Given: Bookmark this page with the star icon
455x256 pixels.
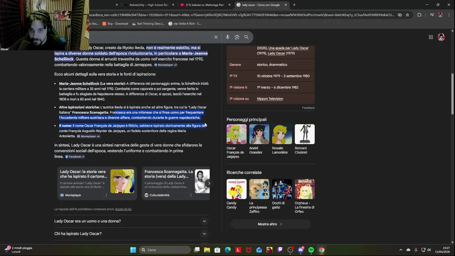Looking at the screenshot, I should tap(407, 15).
